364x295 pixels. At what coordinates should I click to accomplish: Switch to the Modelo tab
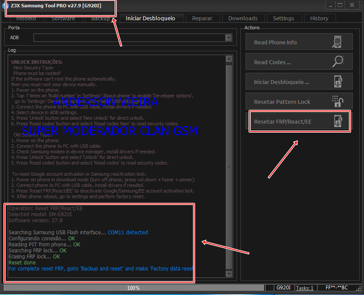tap(26, 19)
